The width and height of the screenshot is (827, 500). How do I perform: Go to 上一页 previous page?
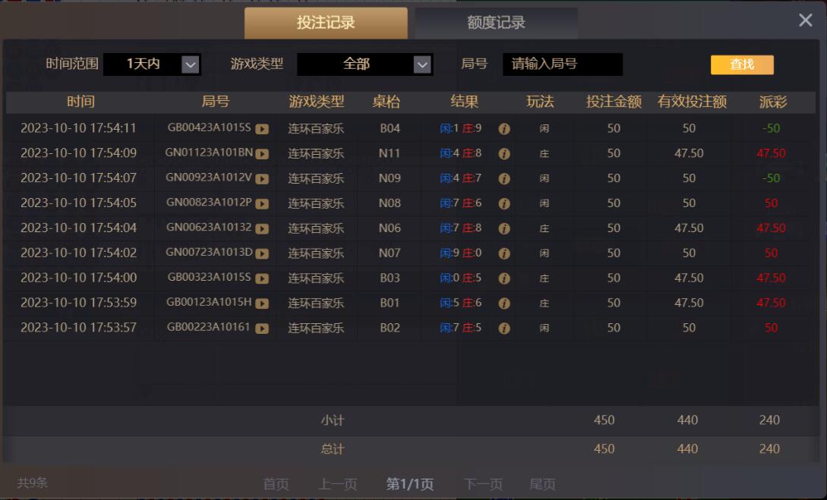[338, 484]
